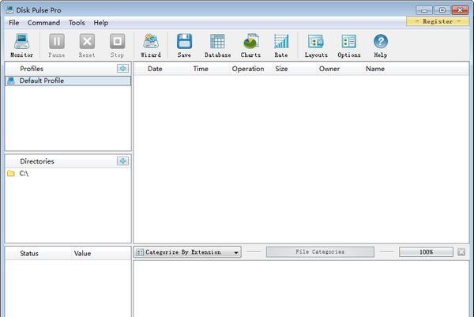This screenshot has width=474, height=317.
Task: Click the Disk Pulse Pro title icon
Action: point(10,10)
